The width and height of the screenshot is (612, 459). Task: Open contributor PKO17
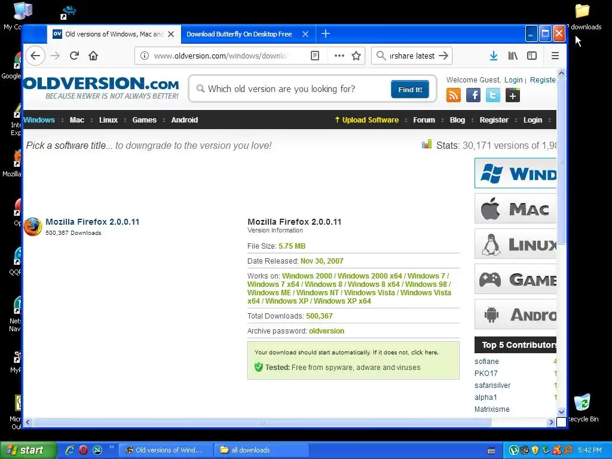486,373
